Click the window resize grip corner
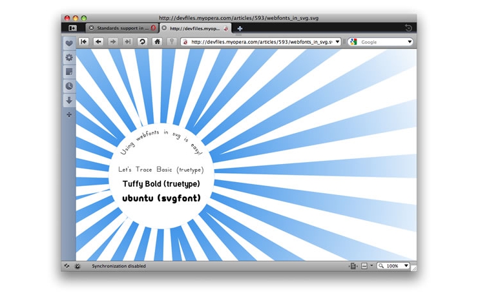Screen dimensions: 478x297 413,269
